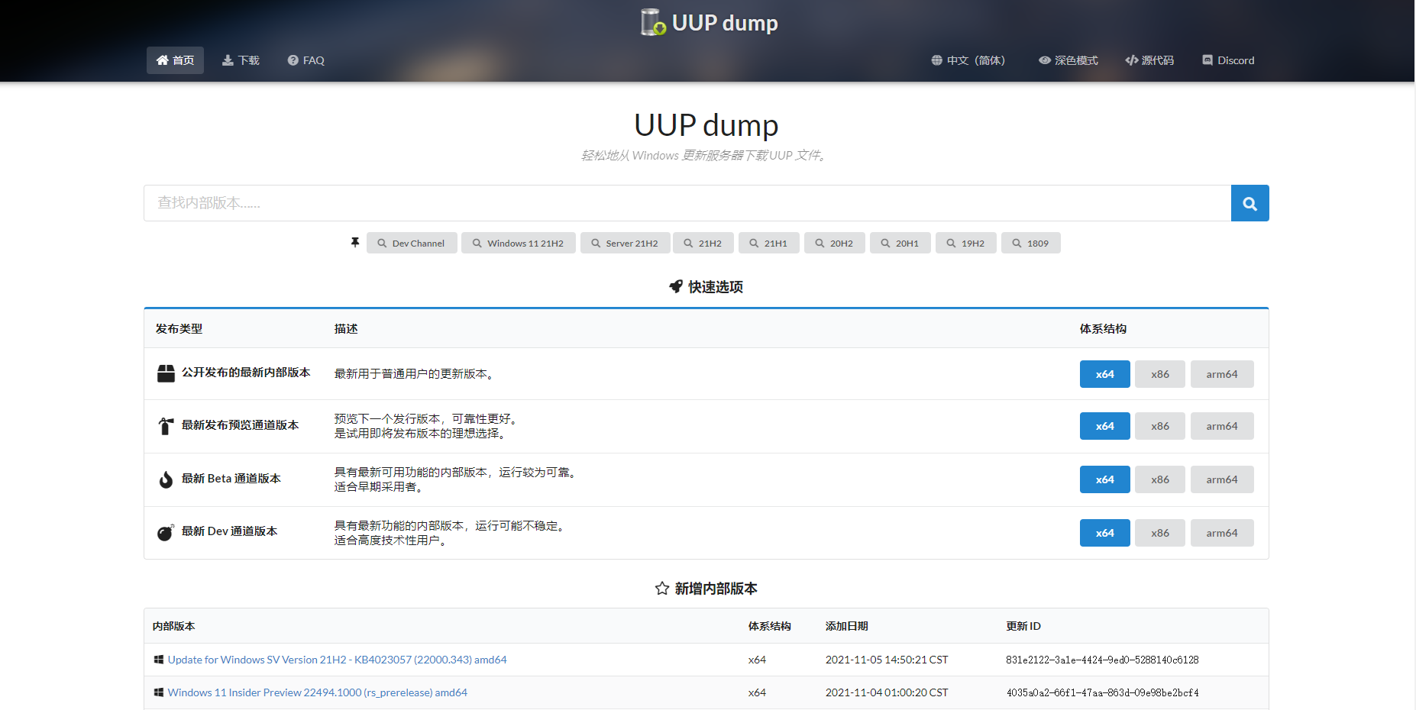This screenshot has width=1416, height=710.
Task: Click the blue magnifier search button
Action: click(x=1250, y=203)
